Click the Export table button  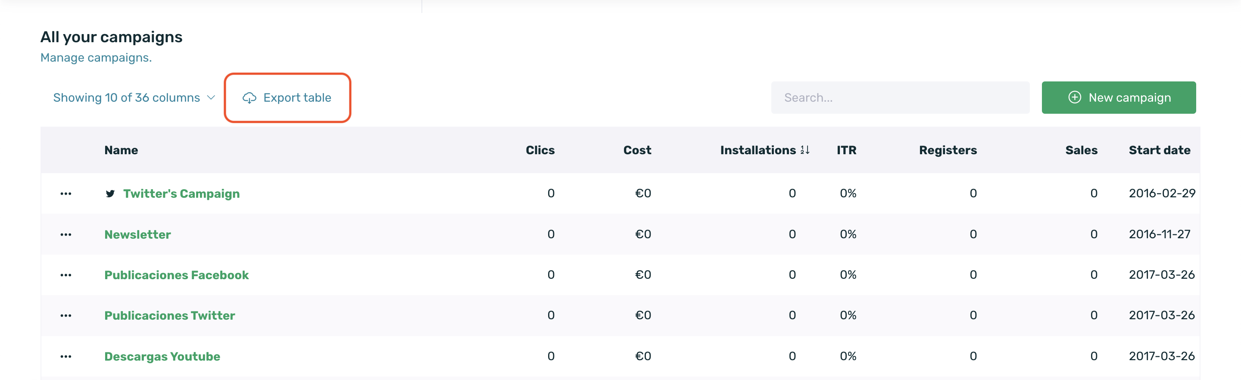click(x=287, y=98)
